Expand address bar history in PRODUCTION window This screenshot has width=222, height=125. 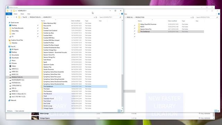pos(191,17)
